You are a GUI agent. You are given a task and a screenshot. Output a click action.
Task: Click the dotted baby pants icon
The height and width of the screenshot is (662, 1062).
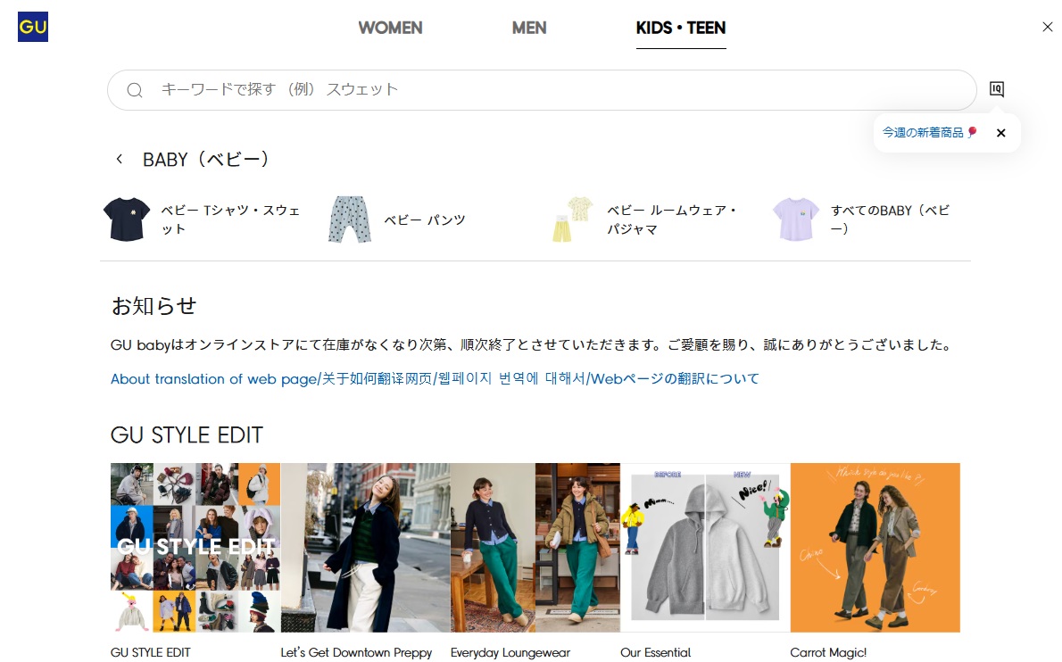coord(350,219)
